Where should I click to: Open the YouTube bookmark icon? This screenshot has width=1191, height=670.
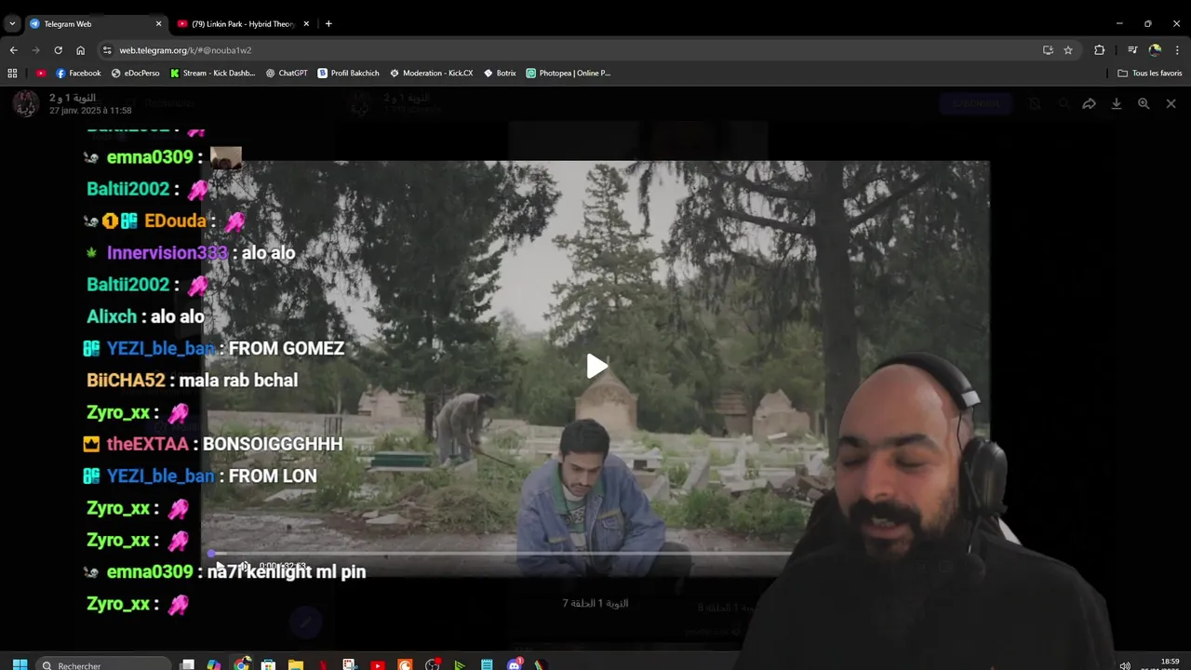(x=41, y=73)
